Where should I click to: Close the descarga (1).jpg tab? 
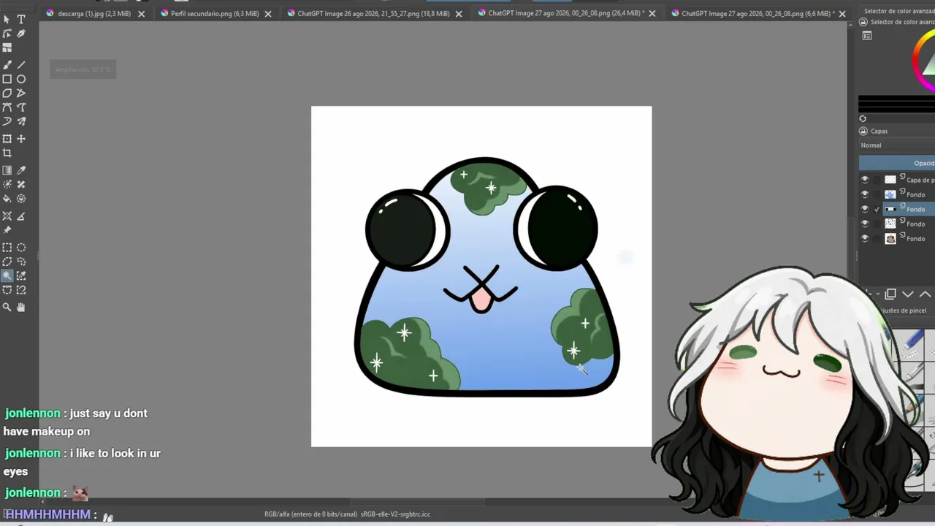(x=141, y=13)
